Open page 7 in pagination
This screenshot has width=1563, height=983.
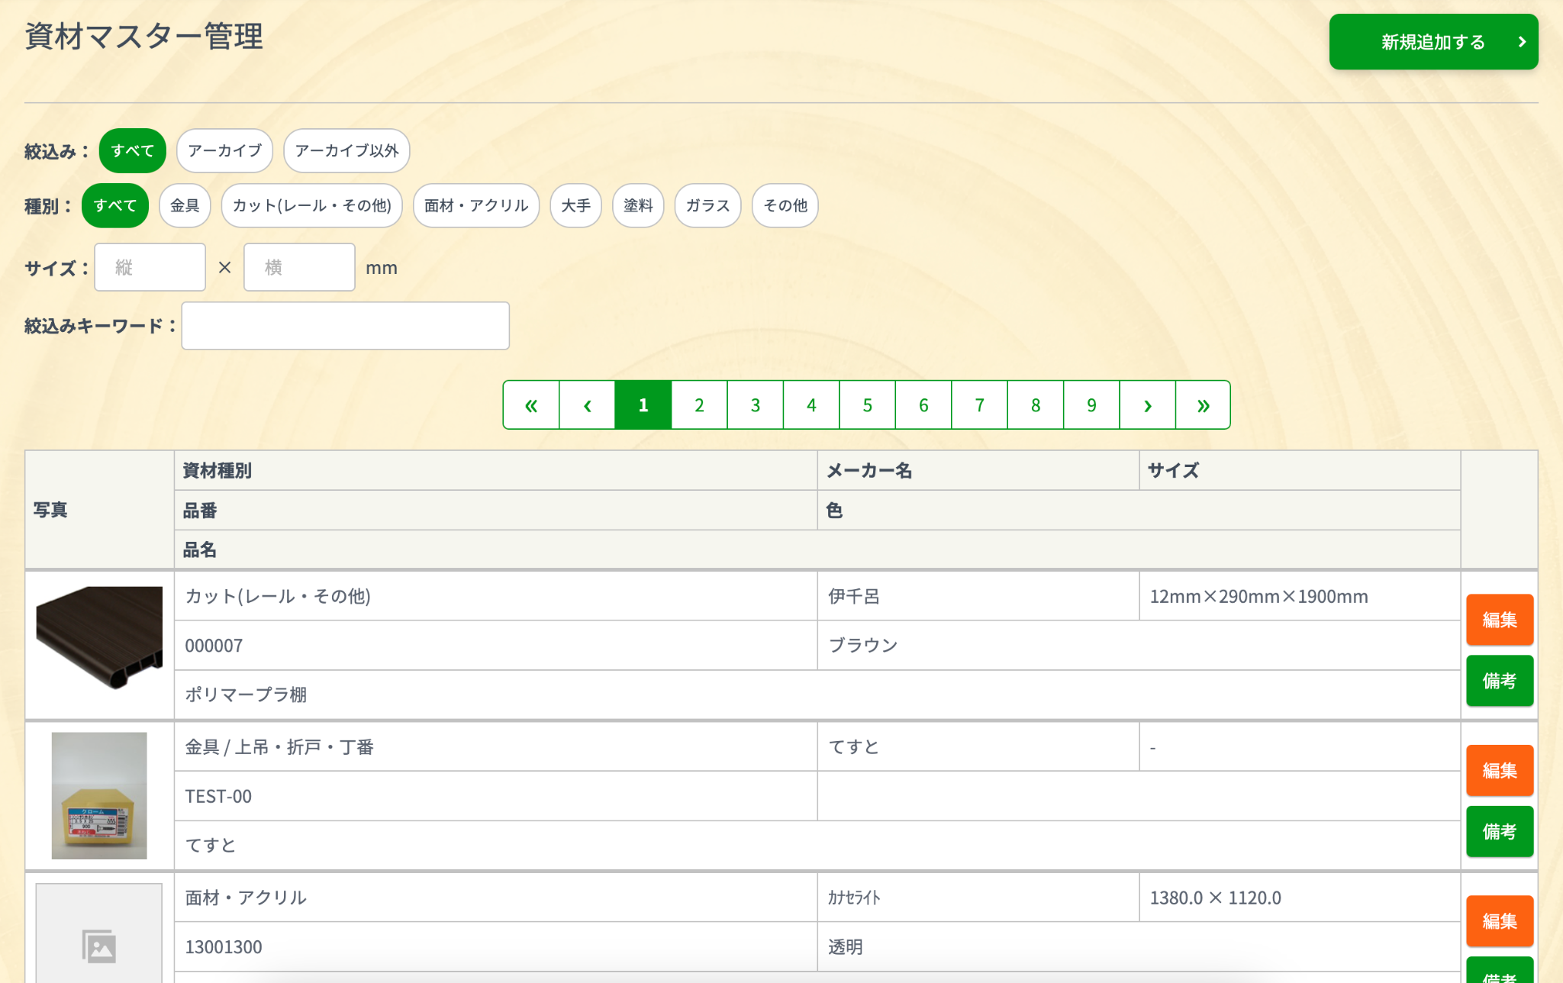pyautogui.click(x=980, y=405)
